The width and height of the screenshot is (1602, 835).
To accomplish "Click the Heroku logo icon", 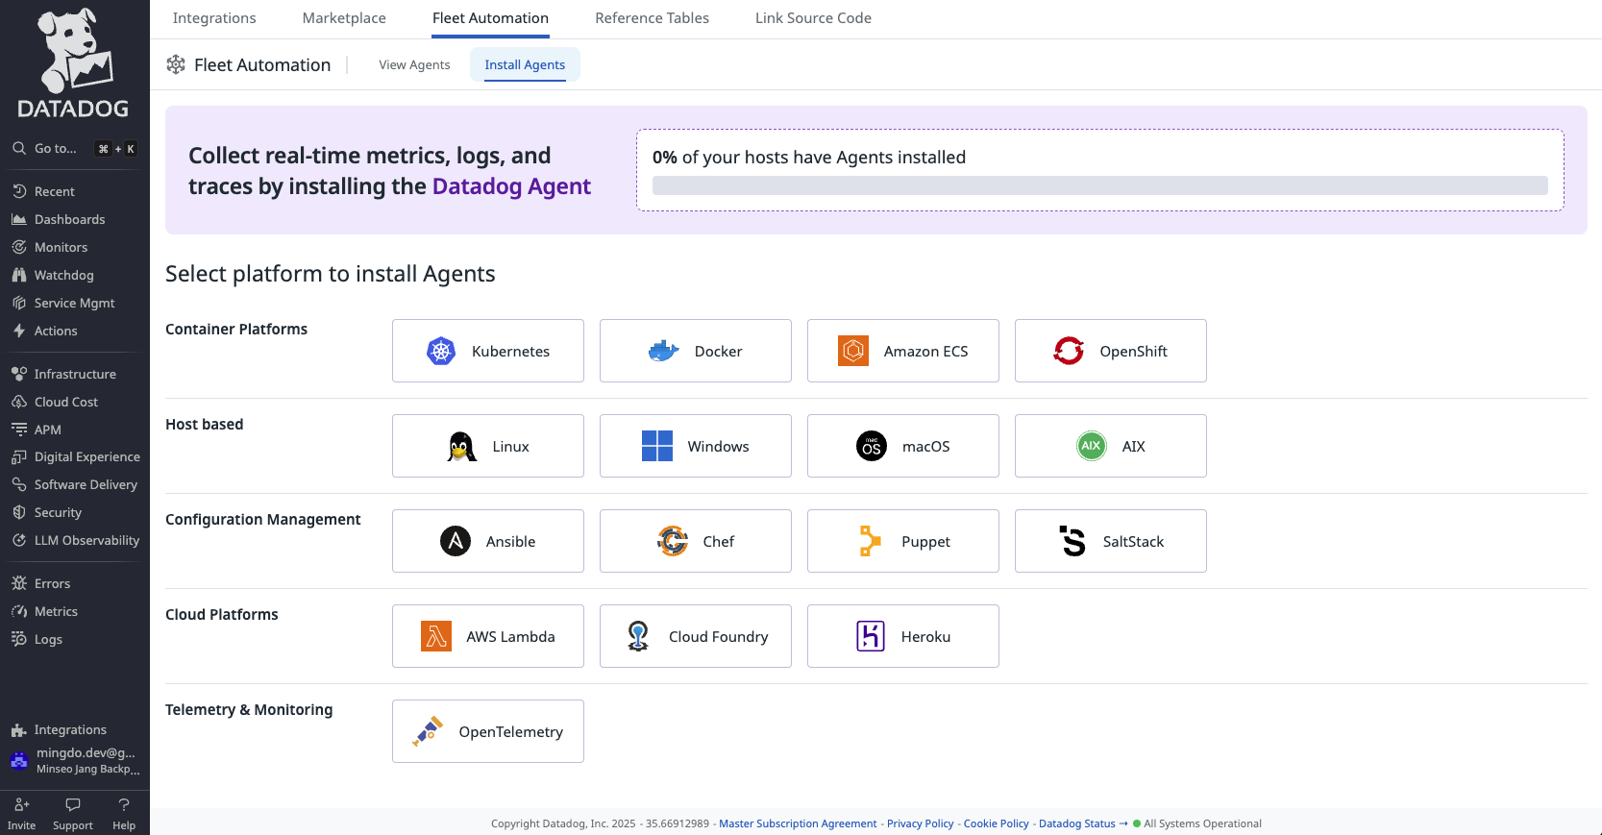I will point(871,636).
